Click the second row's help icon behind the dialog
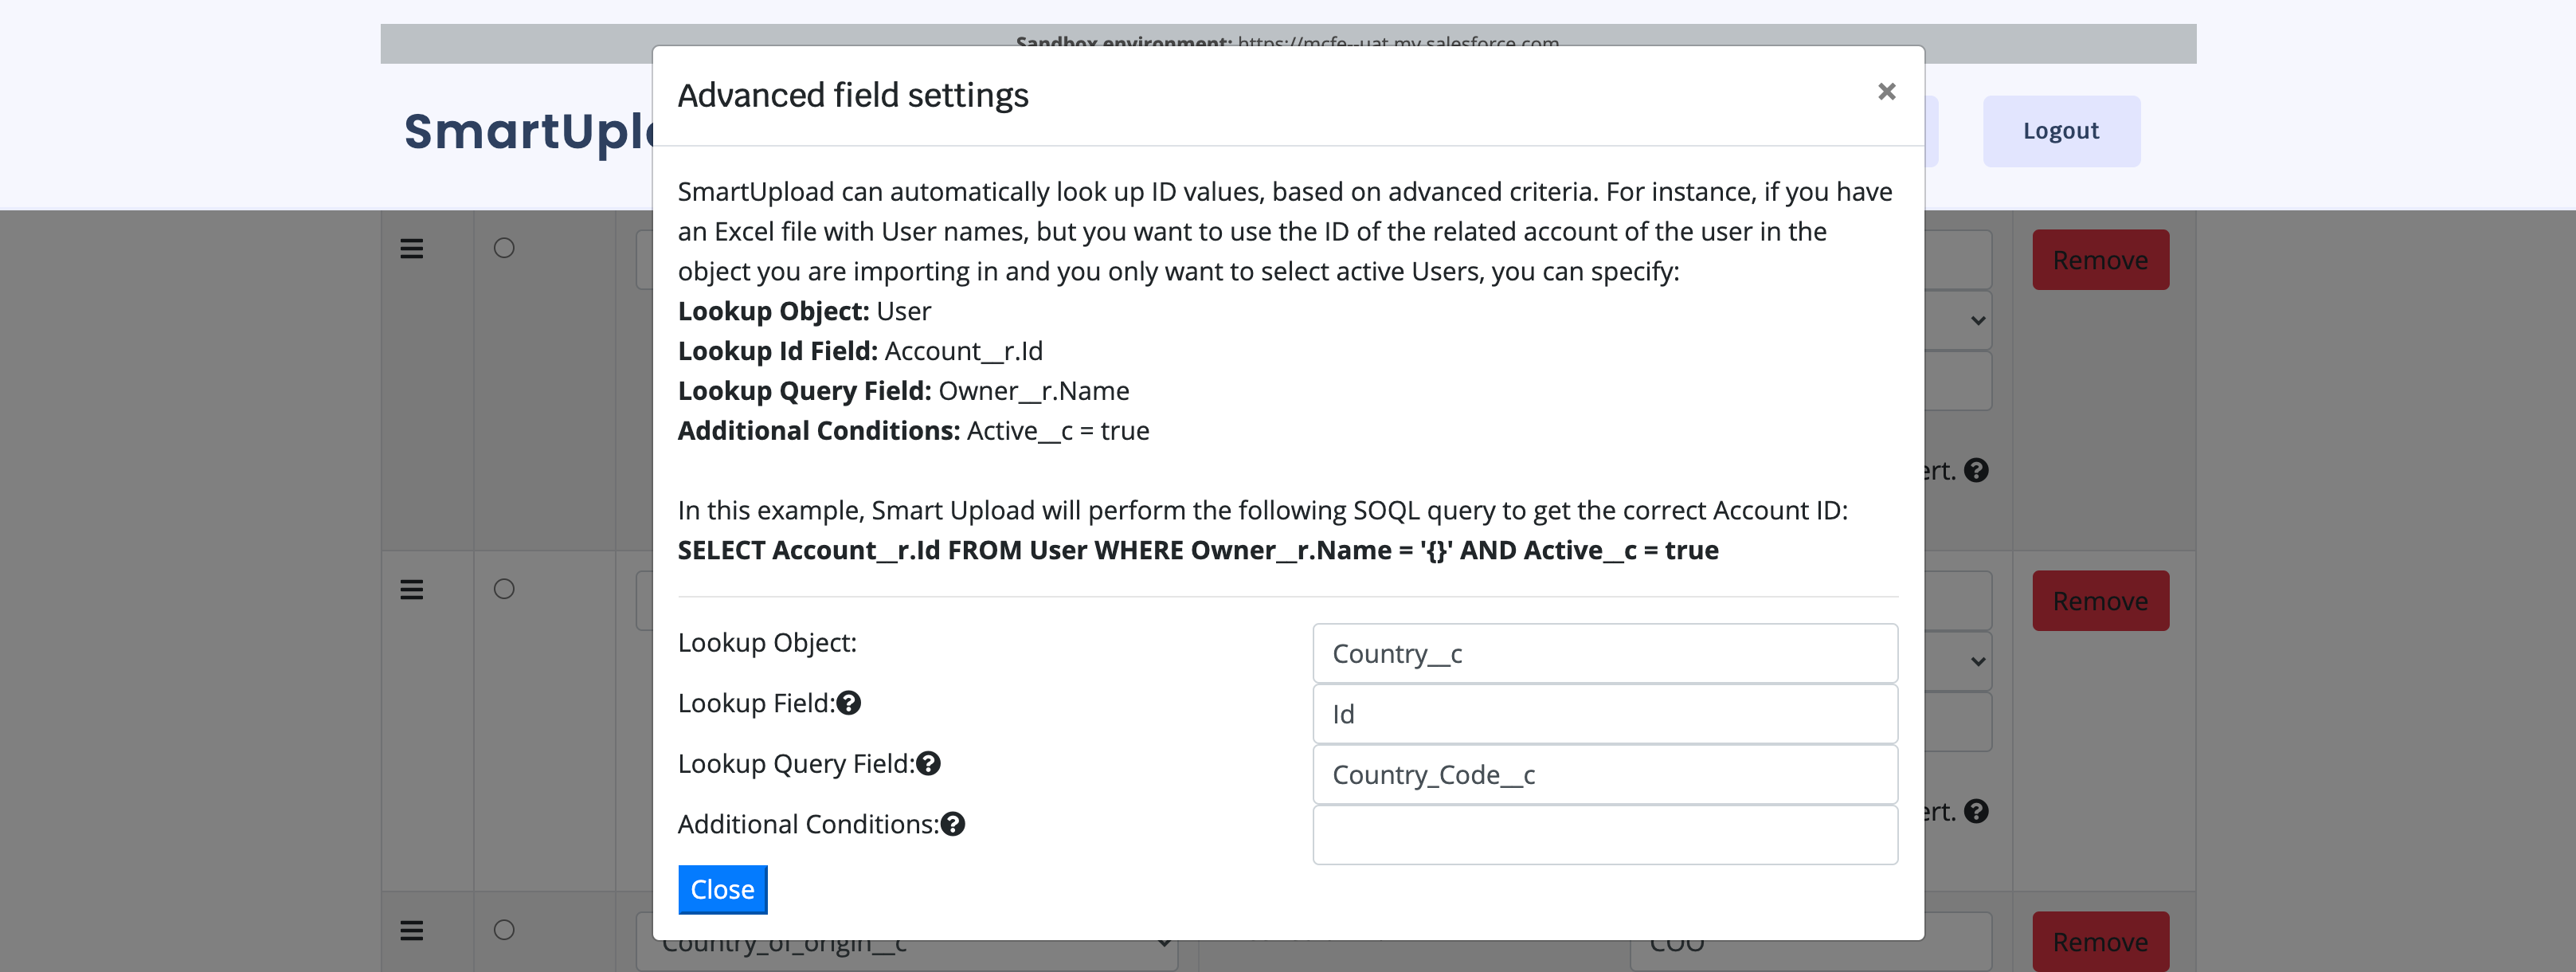Image resolution: width=2576 pixels, height=972 pixels. tap(1976, 812)
